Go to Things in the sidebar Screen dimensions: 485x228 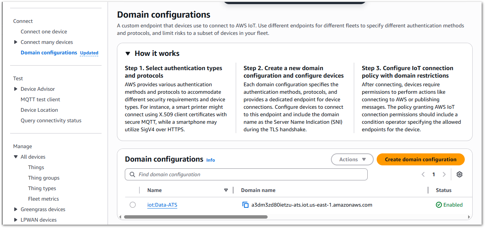coord(36,167)
